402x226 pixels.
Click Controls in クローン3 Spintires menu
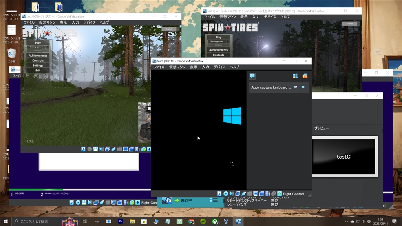coord(38,60)
